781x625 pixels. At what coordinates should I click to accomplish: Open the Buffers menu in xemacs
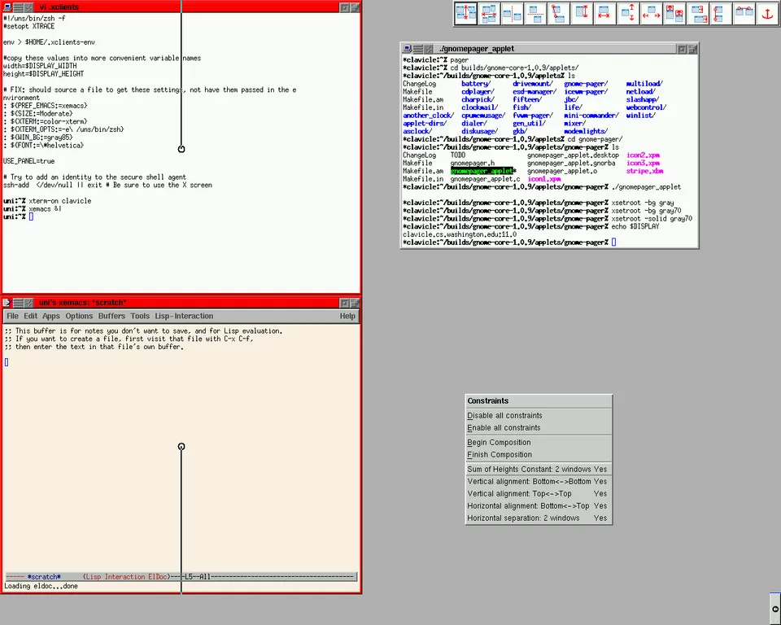click(x=111, y=316)
